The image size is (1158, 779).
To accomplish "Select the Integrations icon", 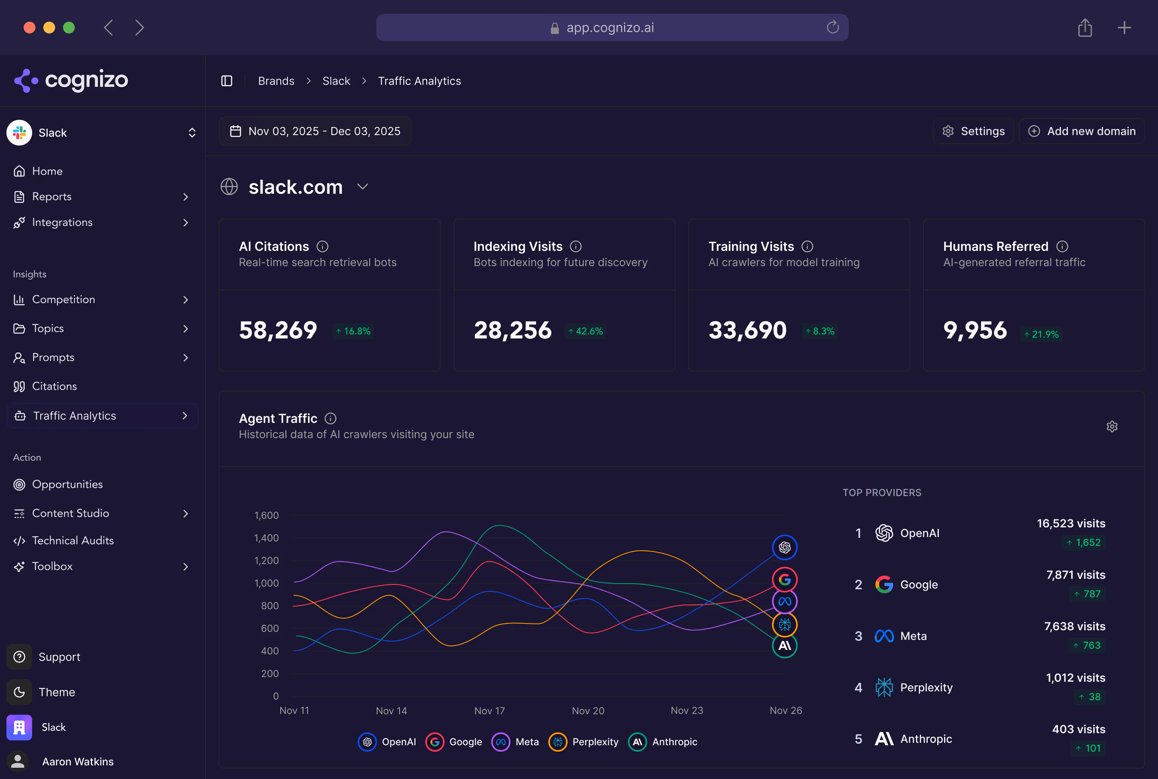I will (x=19, y=222).
